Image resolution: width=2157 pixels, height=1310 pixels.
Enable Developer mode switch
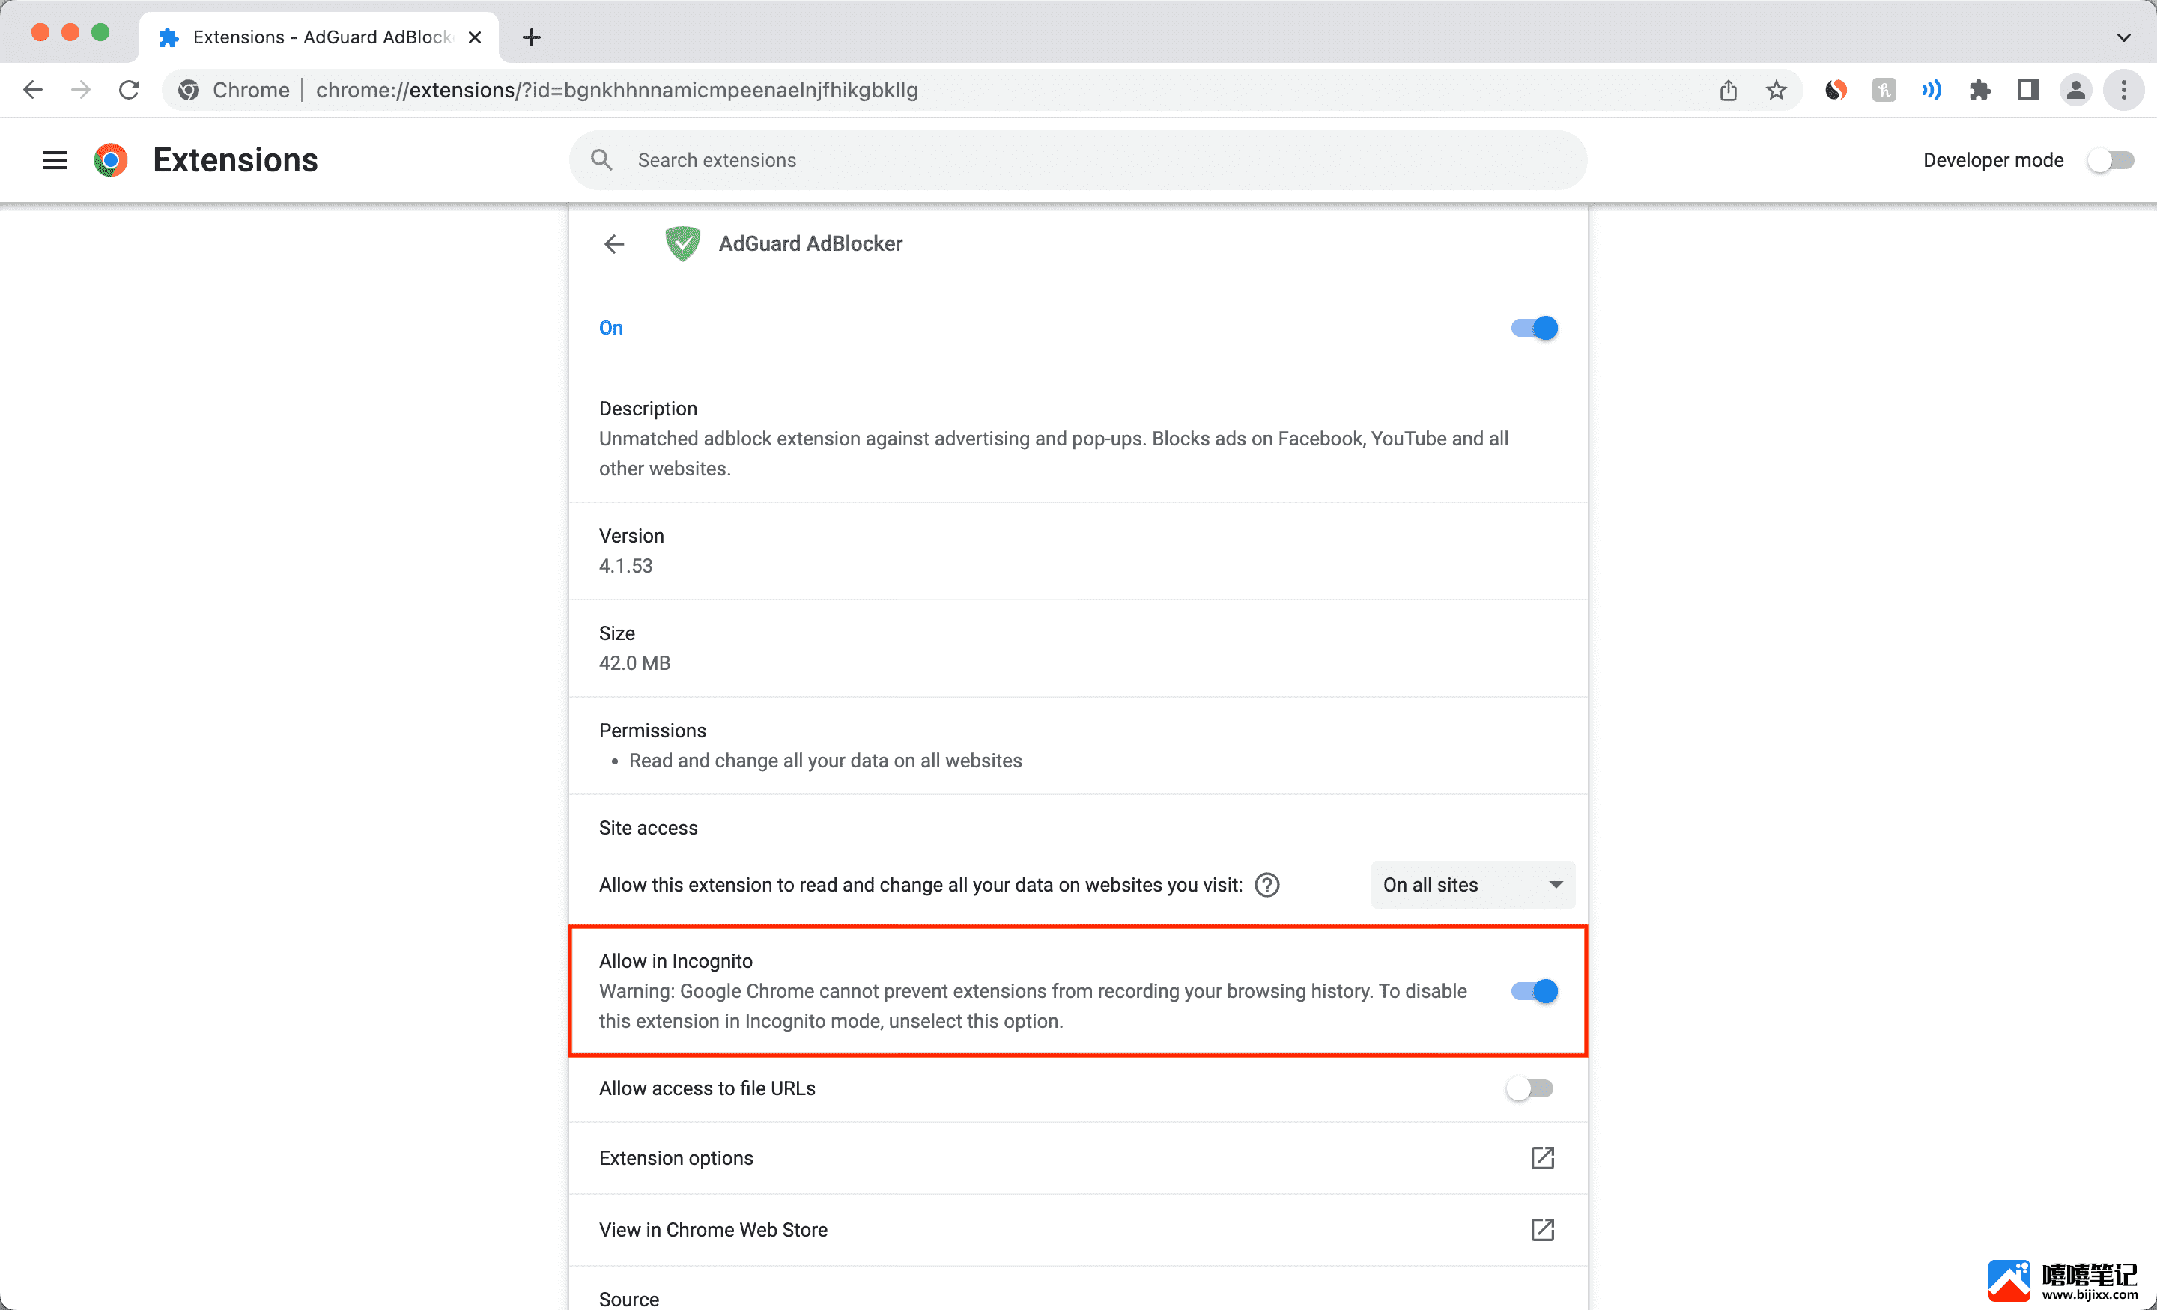2111,160
